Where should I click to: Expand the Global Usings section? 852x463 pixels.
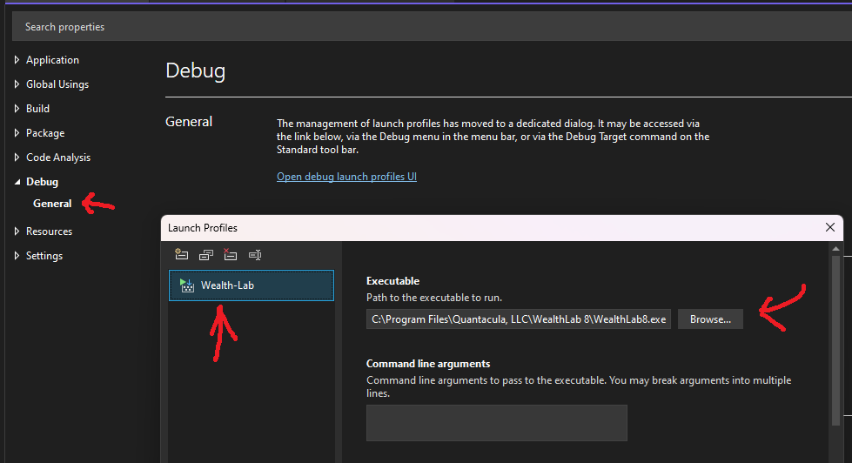point(17,84)
